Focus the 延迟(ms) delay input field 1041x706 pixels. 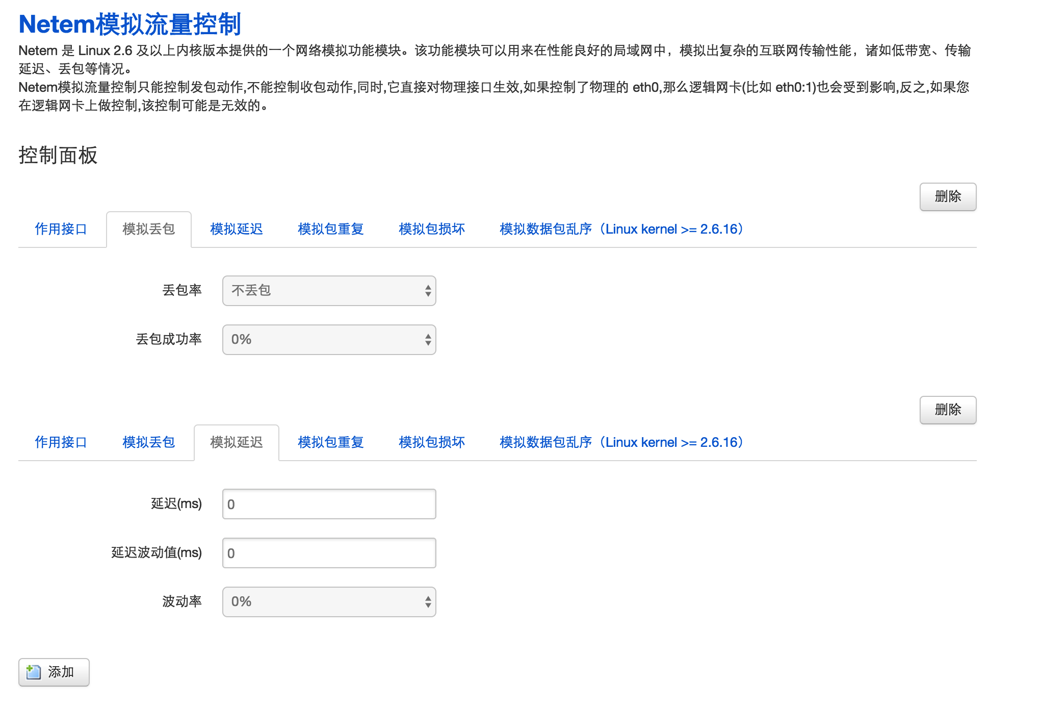point(329,504)
